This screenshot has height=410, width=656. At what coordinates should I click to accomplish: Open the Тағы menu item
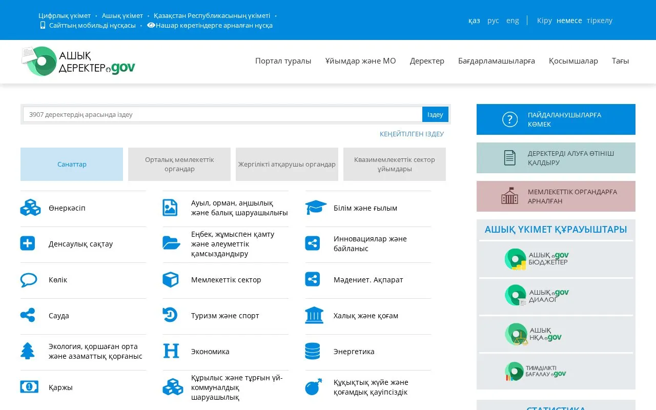click(x=620, y=60)
